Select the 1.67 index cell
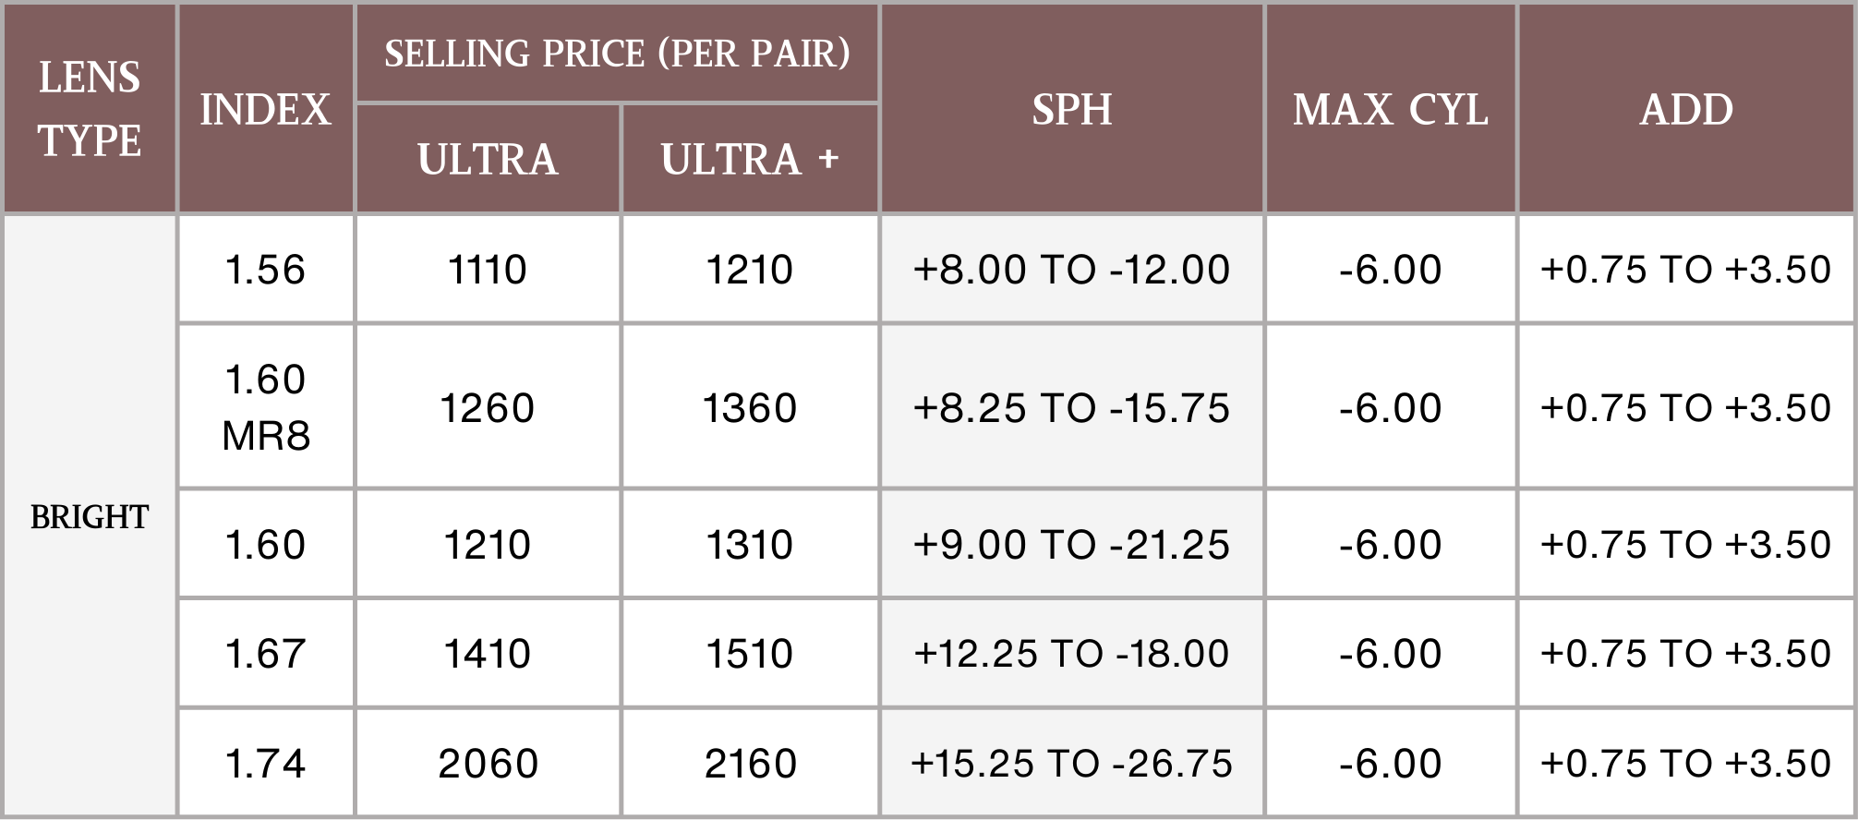 (x=265, y=654)
